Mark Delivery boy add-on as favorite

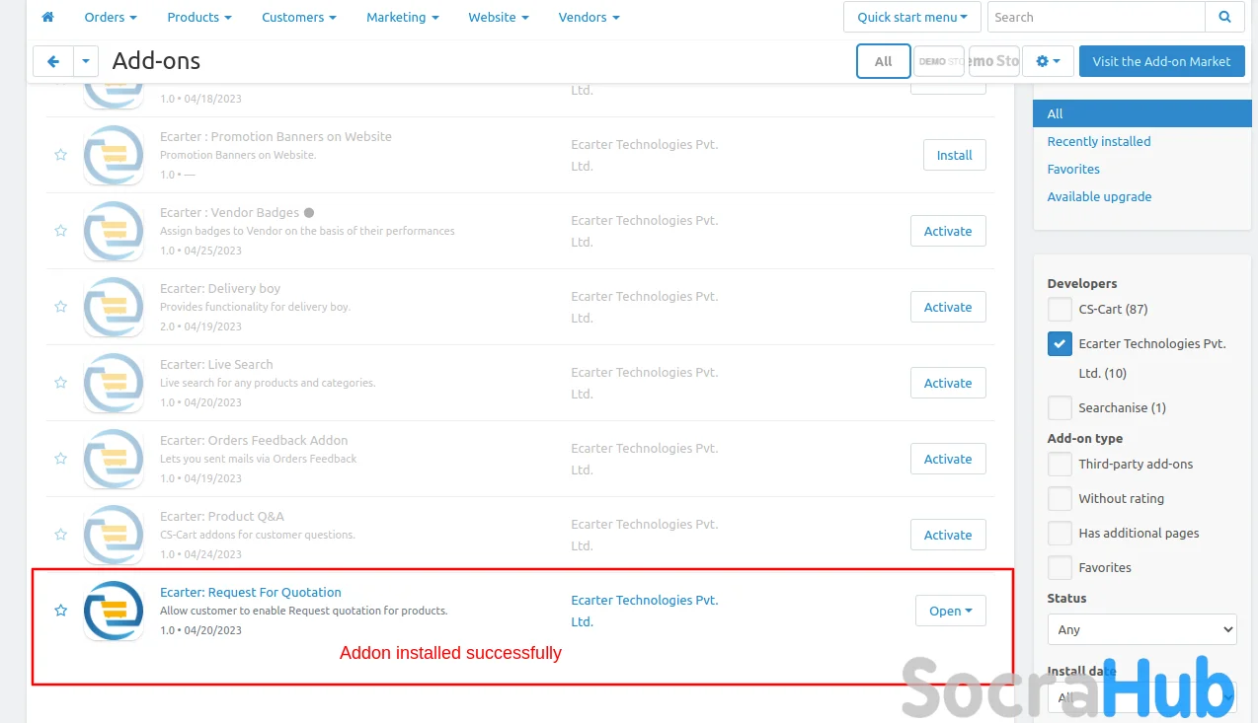tap(60, 307)
